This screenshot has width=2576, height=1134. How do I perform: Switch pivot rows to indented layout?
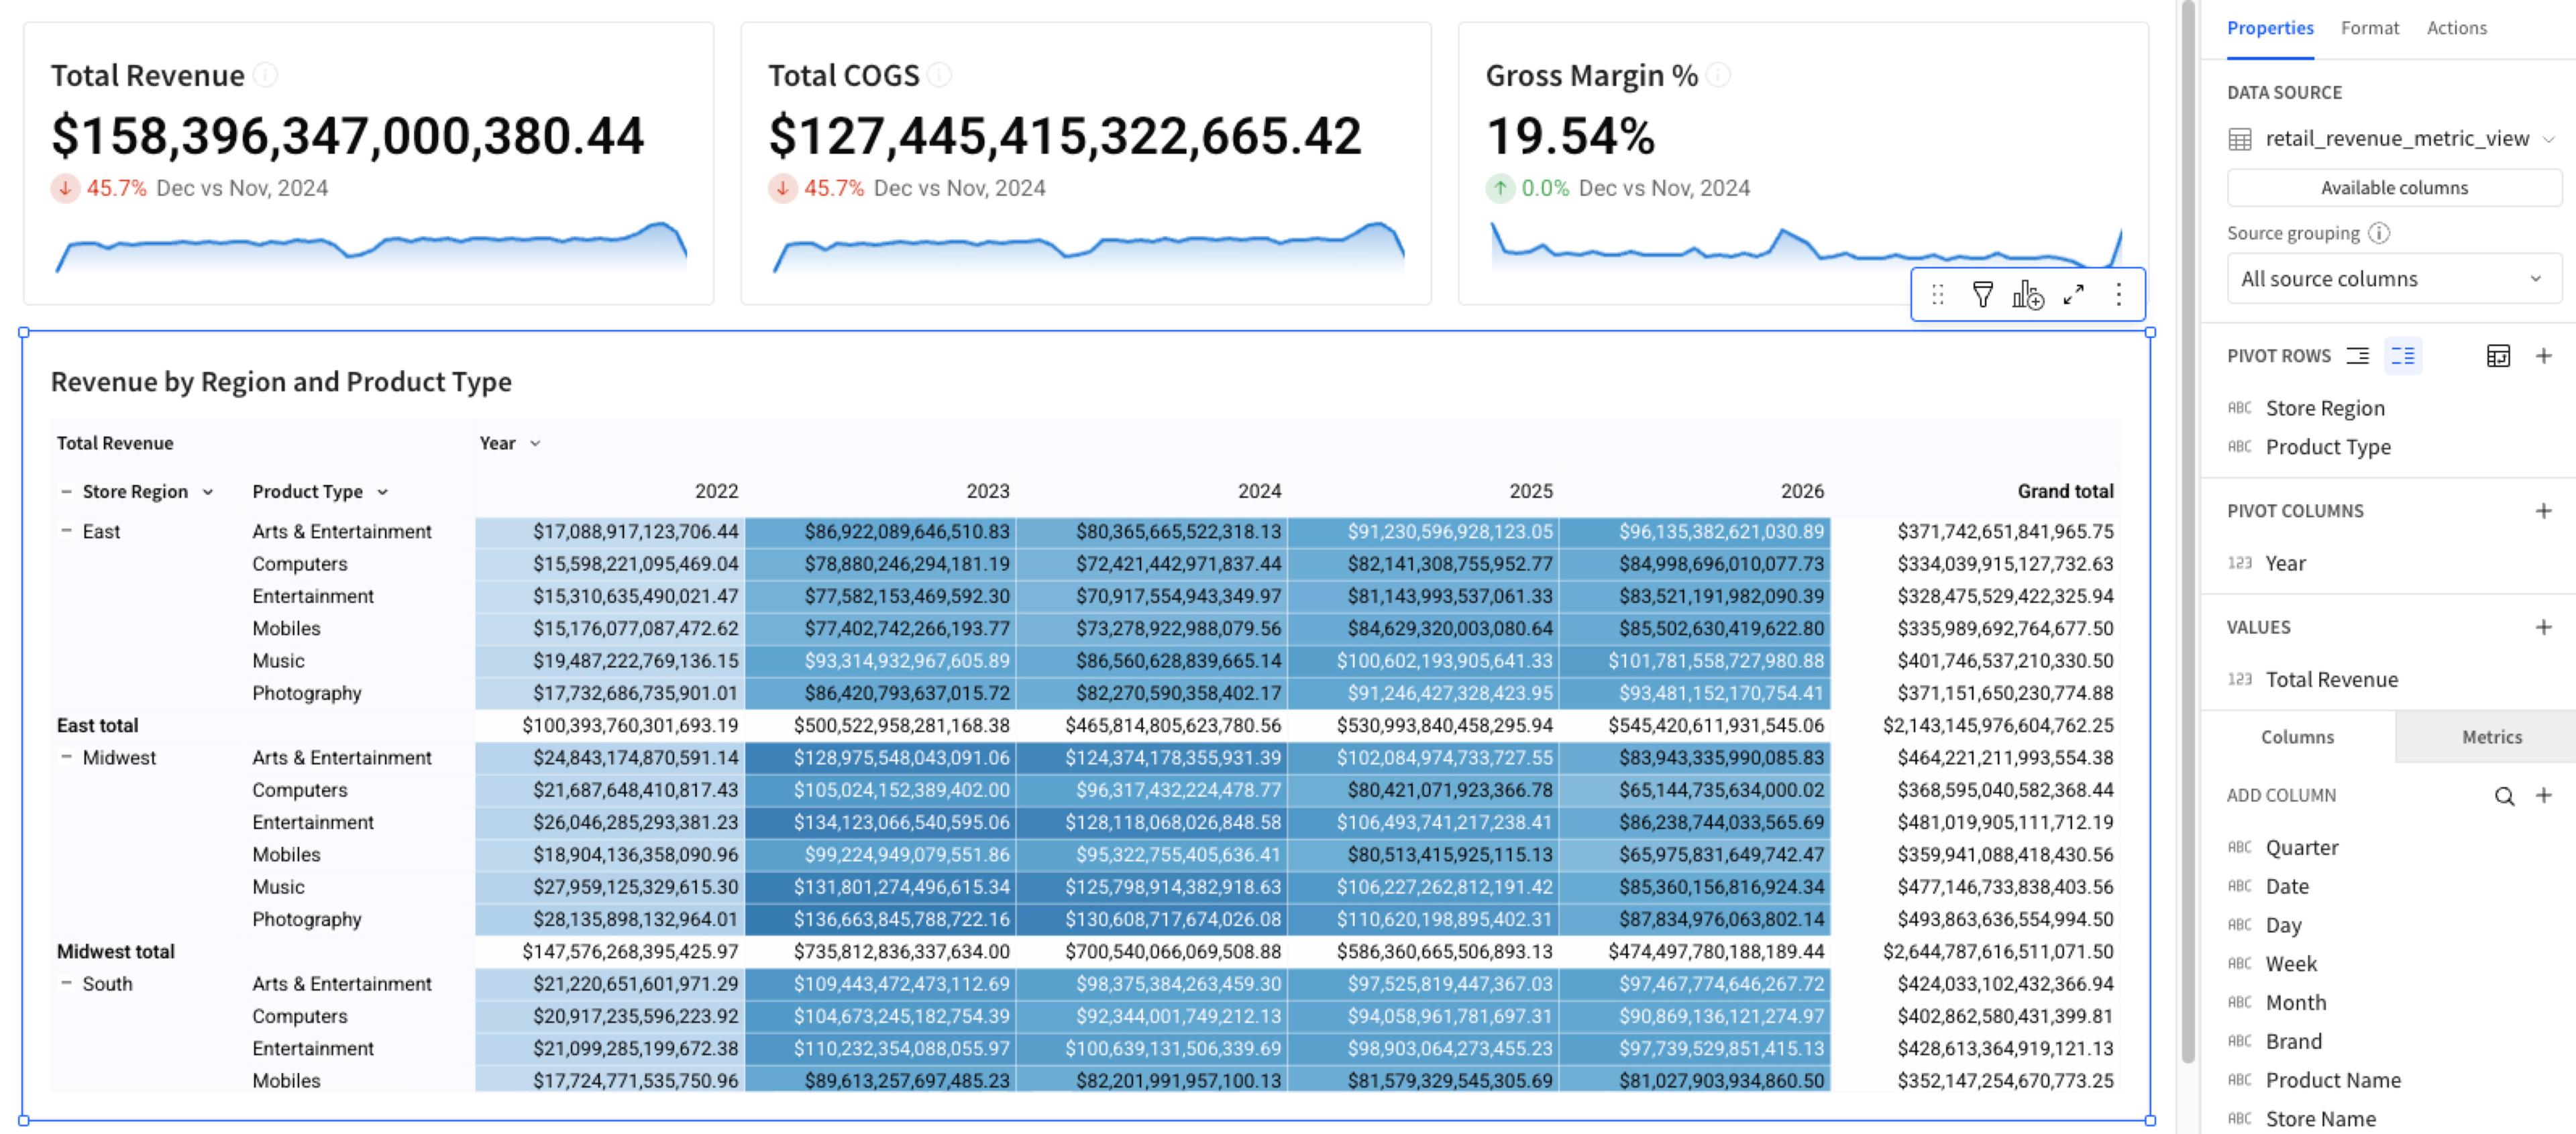coord(2358,356)
